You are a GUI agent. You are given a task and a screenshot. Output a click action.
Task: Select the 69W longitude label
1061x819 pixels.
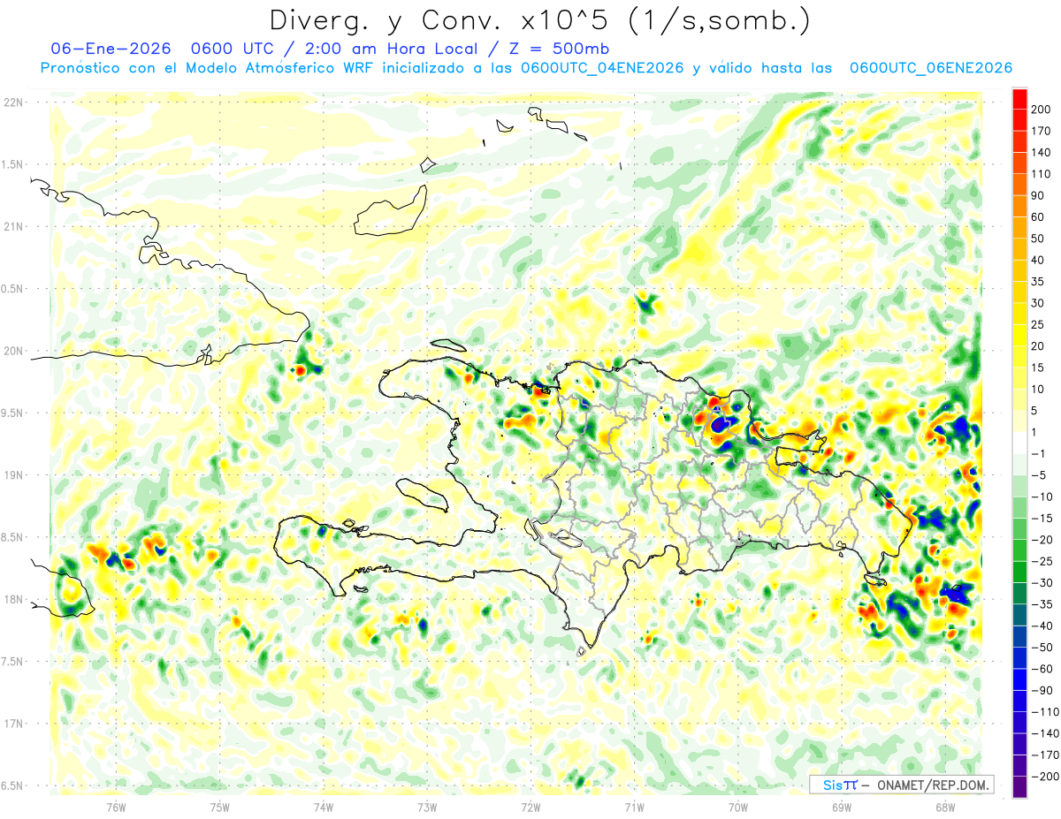842,808
